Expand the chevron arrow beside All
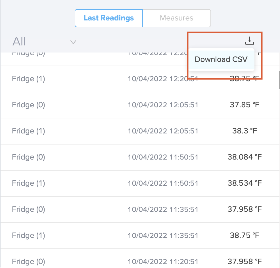280x268 pixels. [x=73, y=42]
